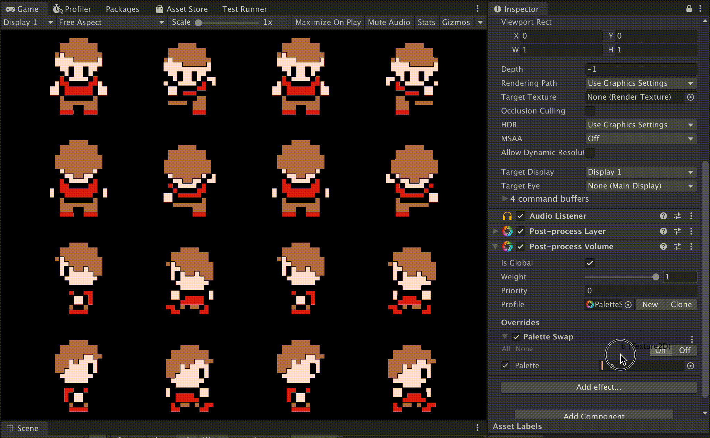Viewport: 710px width, 438px height.
Task: Pick Palette texture with object selector
Action: point(691,366)
